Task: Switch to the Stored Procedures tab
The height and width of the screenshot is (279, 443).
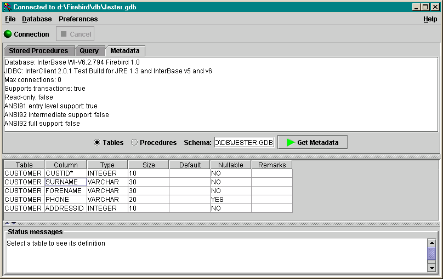Action: tap(38, 51)
